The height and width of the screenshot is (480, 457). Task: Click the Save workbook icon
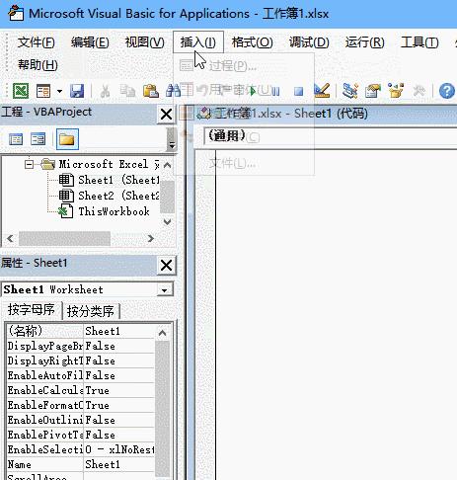(x=77, y=91)
